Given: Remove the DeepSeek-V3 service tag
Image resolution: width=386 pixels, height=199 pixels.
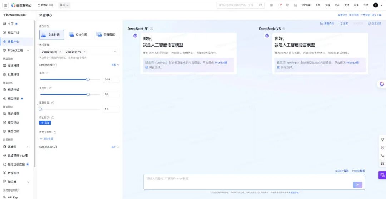Looking at the screenshot, I should coord(84,52).
